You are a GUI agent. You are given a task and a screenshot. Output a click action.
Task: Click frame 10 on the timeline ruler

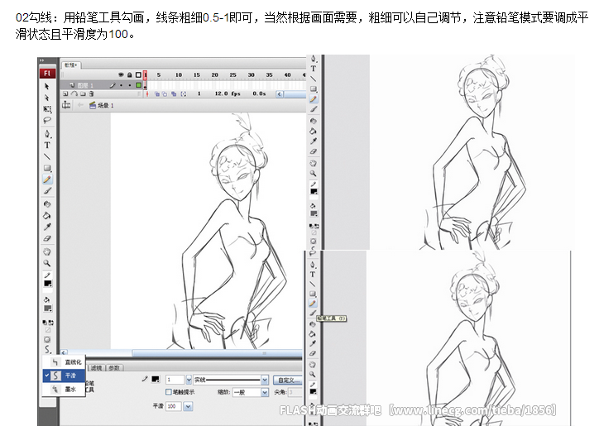[x=179, y=75]
